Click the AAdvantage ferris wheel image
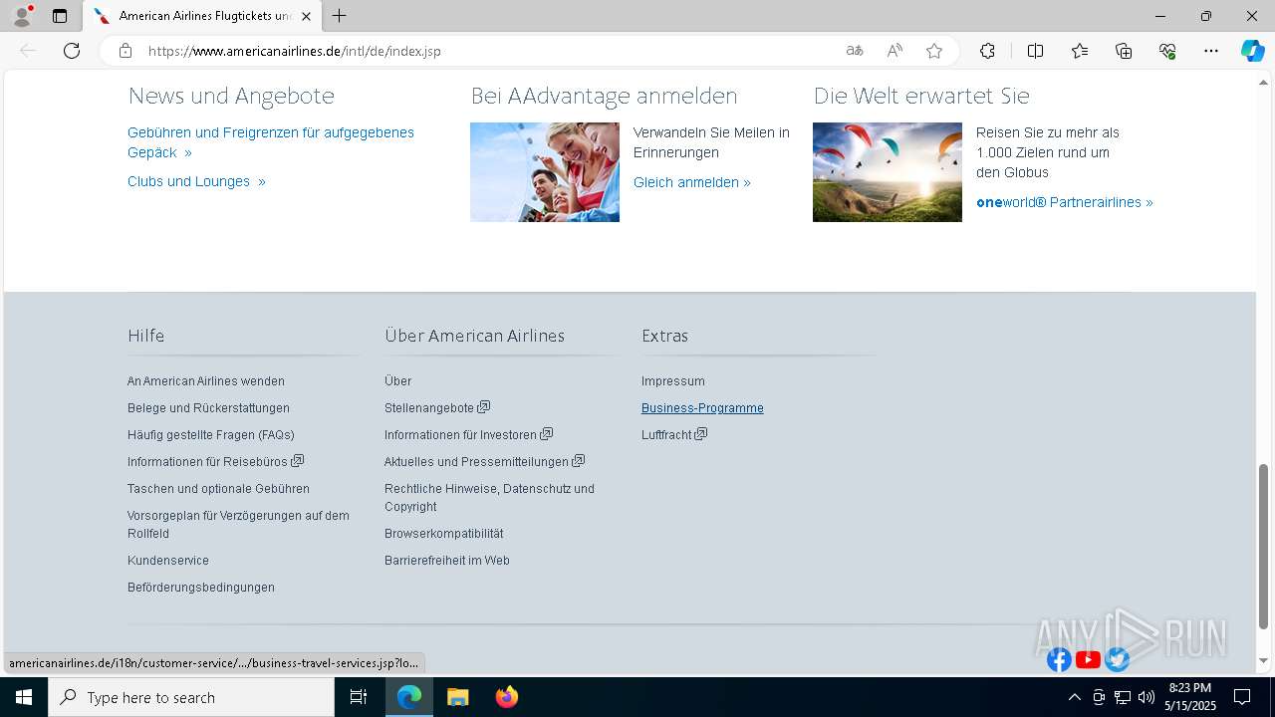 tap(545, 172)
